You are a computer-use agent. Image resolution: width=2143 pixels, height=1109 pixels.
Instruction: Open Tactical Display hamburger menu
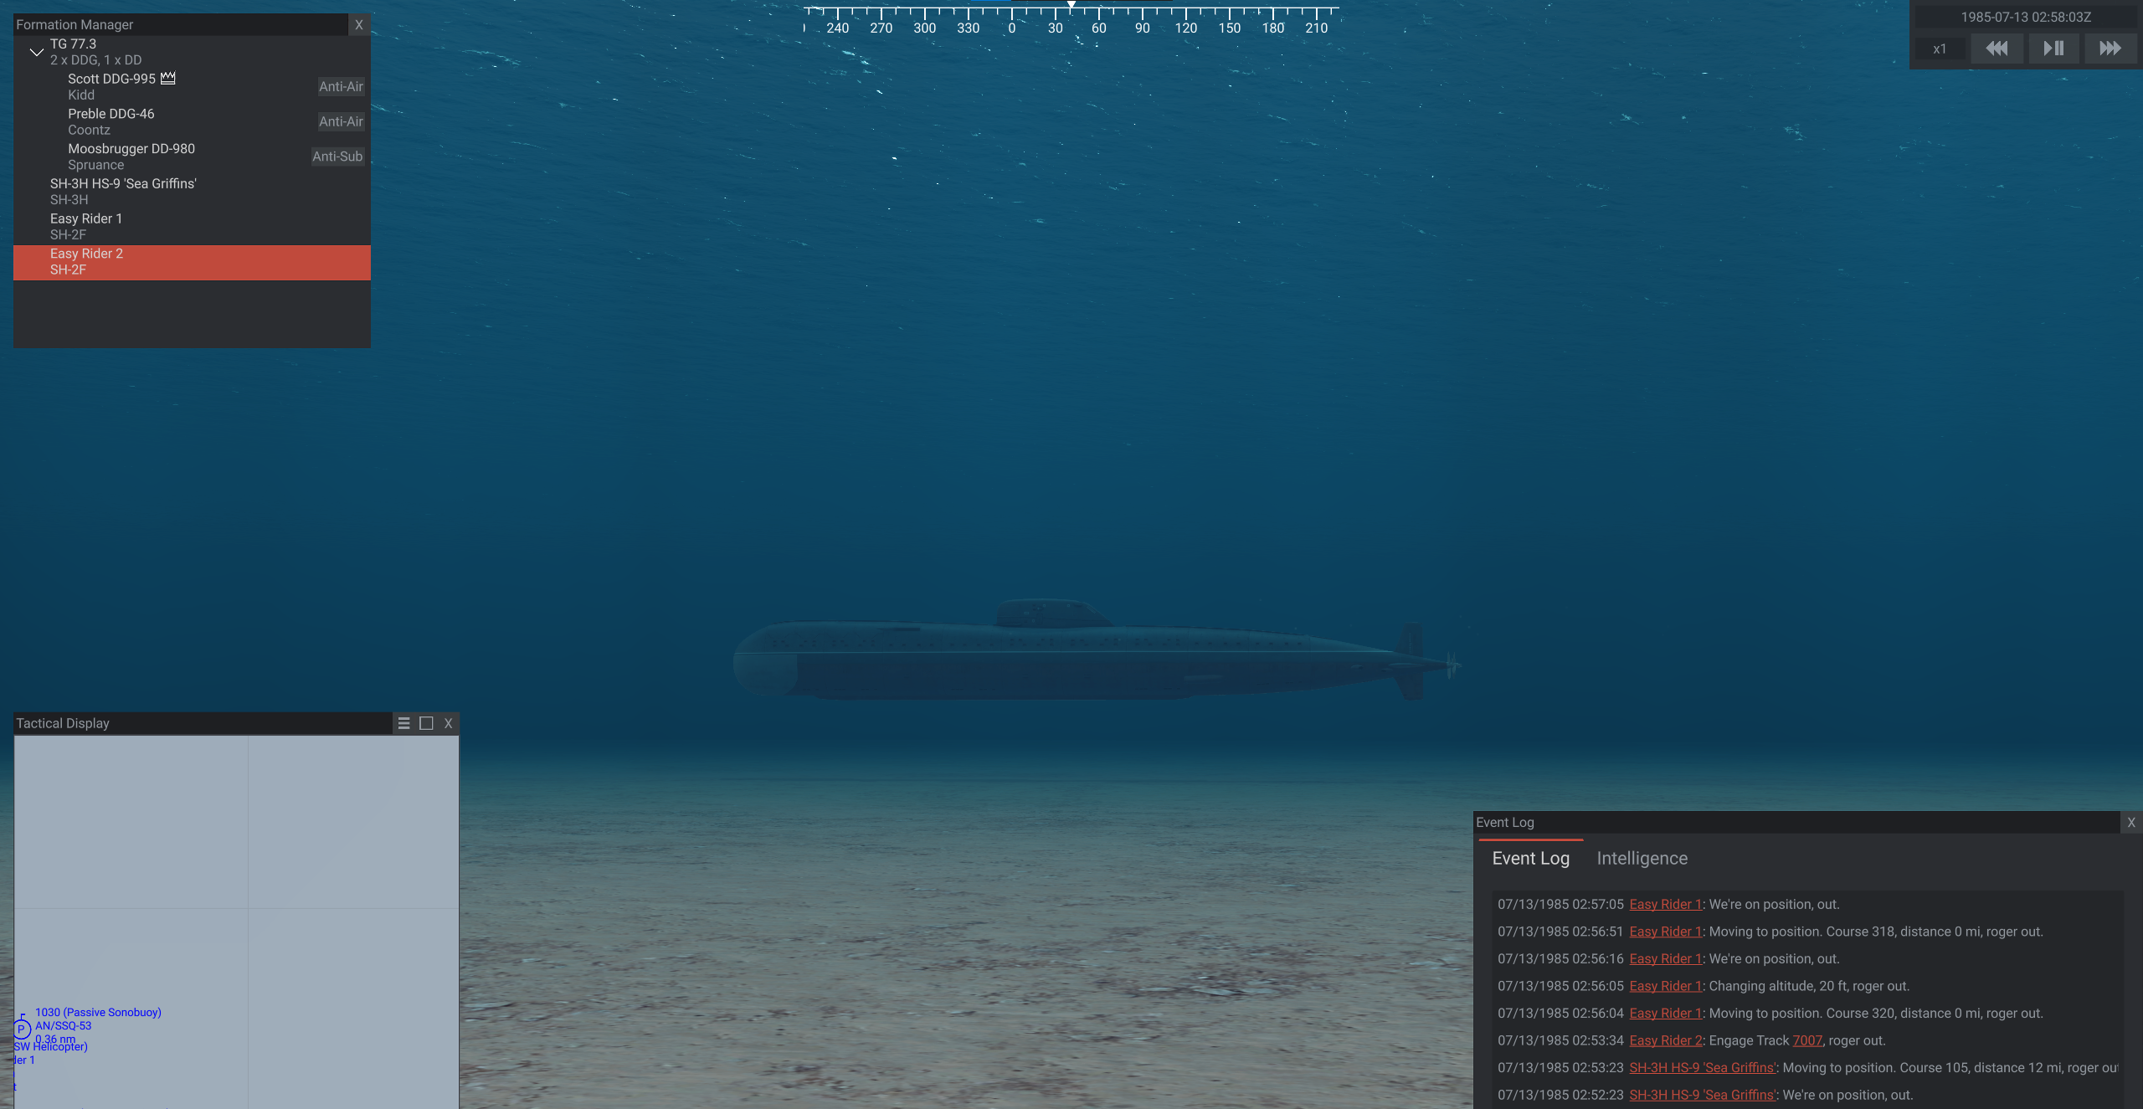403,723
